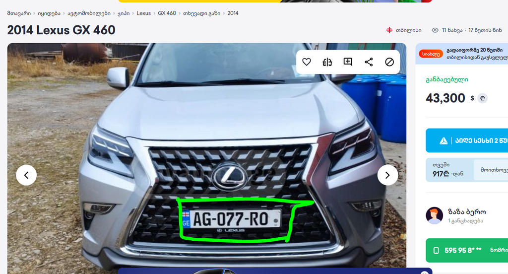This screenshot has width=508, height=274.
Task: Open the ავტომობილები breadcrumb link
Action: click(89, 13)
